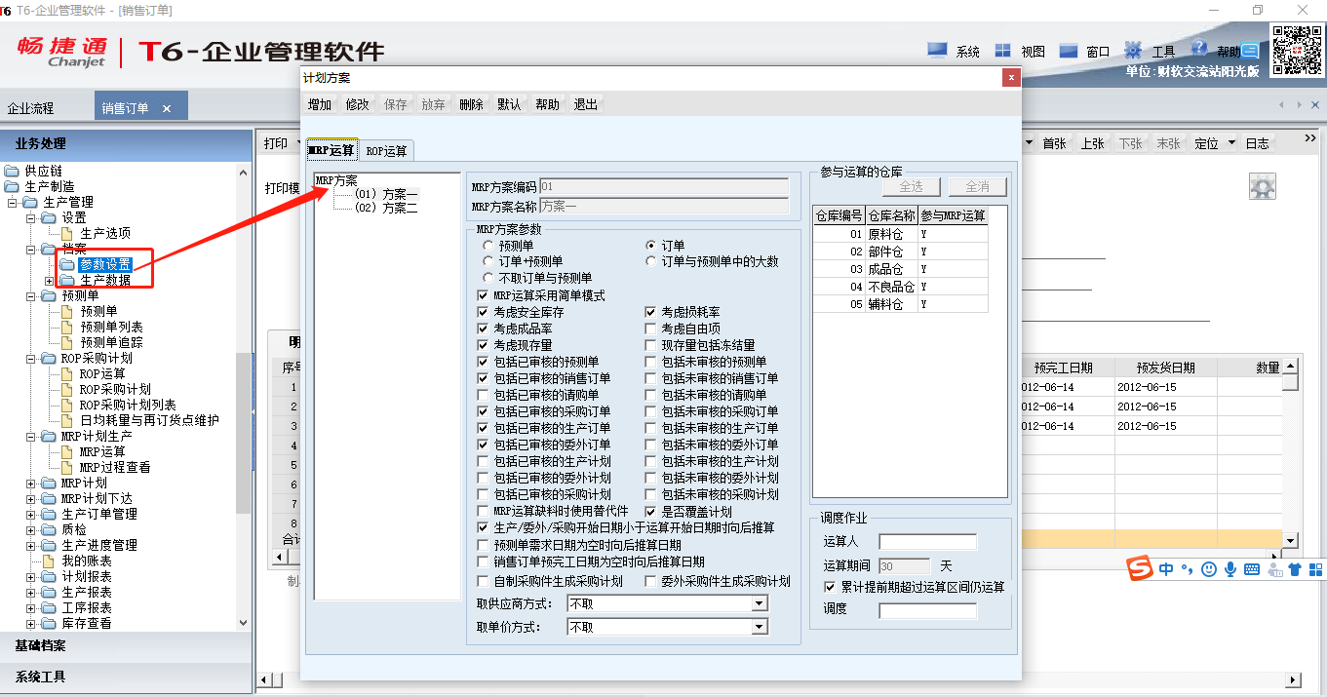Select the 订单 radio button
This screenshot has height=697, width=1327.
[652, 246]
